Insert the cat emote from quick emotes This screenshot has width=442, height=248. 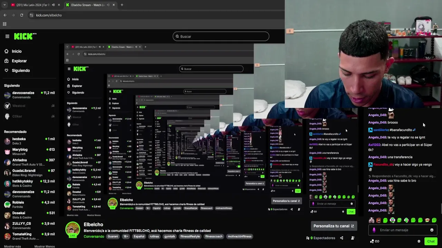coord(372,220)
